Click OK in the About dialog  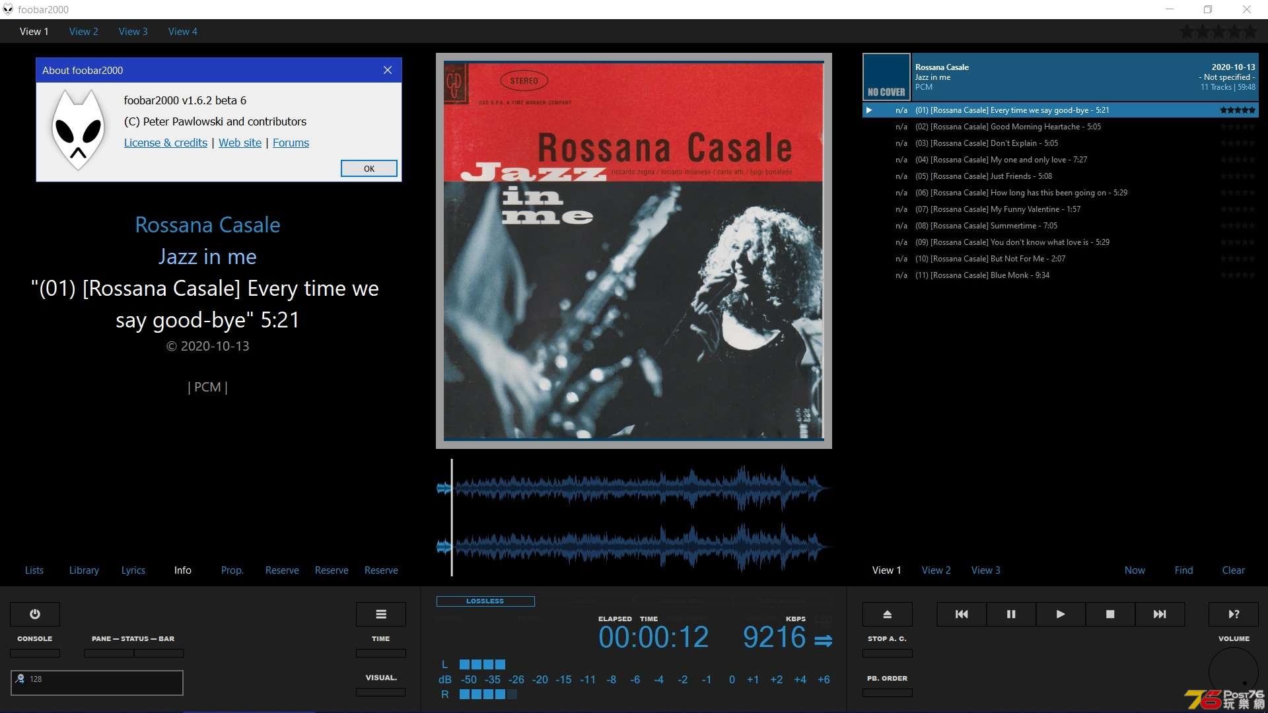tap(369, 168)
